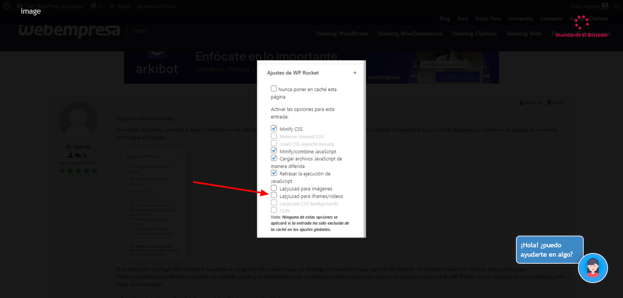623x298 pixels.
Task: Uncheck the Minify CSS checkbox
Action: point(274,128)
